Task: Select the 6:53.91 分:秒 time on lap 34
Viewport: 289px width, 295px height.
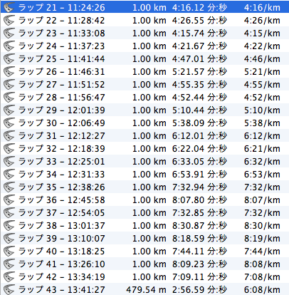Action: click(x=199, y=175)
